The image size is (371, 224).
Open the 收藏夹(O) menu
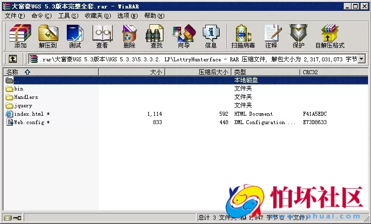pos(98,16)
